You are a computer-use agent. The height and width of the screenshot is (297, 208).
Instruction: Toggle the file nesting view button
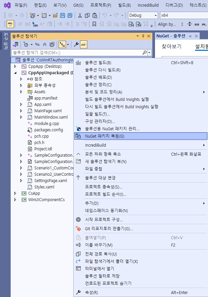(x=62, y=44)
